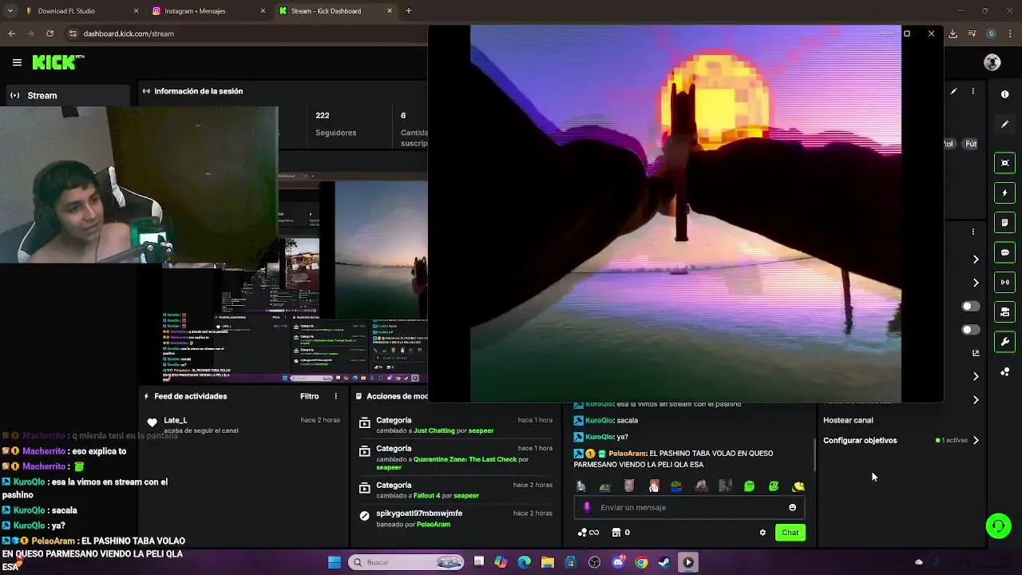Open options menu in Feed de actividades
Viewport: 1022px width, 575px height.
pyautogui.click(x=335, y=396)
